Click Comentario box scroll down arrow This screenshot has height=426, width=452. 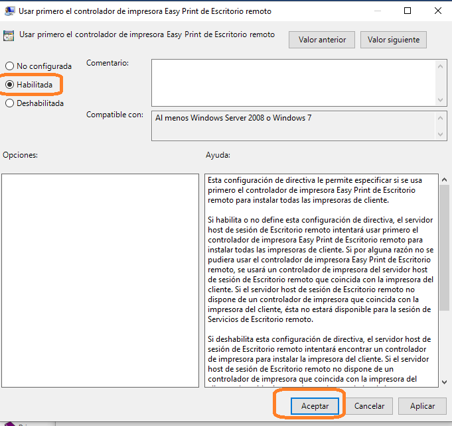[440, 100]
